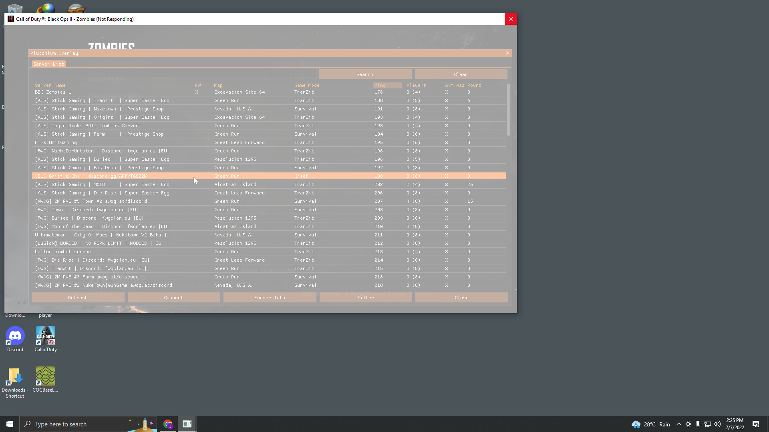769x432 pixels.
Task: Close the Call of Duty Black Ops II window
Action: coord(511,19)
